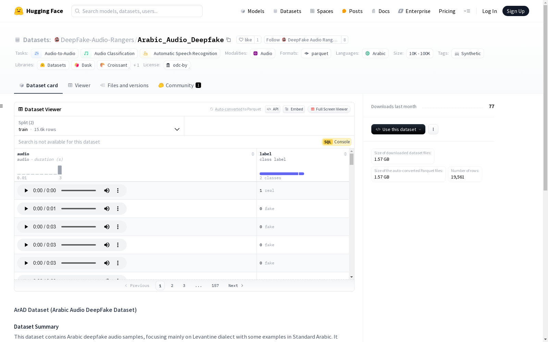Go to page 157 of viewer
The image size is (548, 342).
click(215, 286)
